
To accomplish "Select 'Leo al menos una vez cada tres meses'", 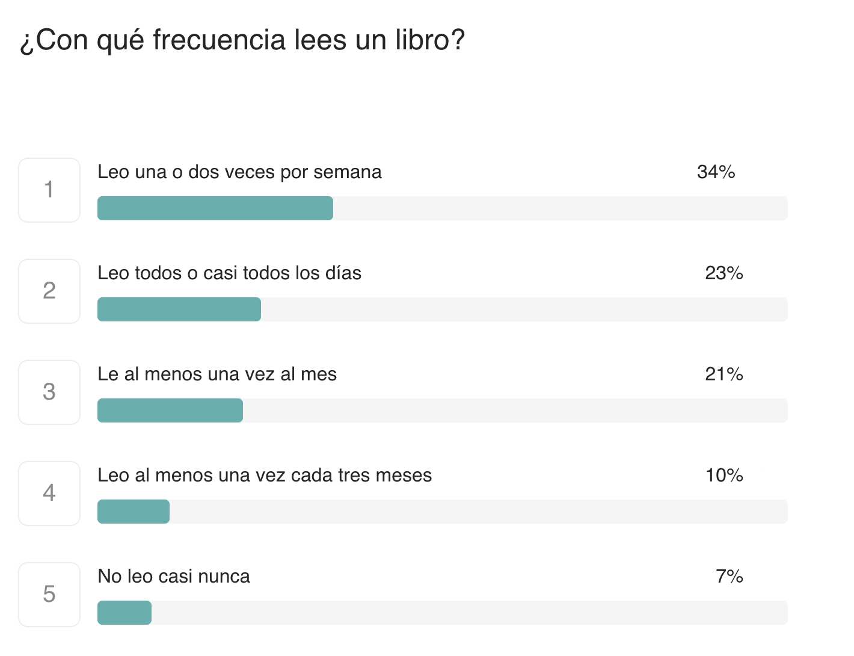I will [x=265, y=475].
